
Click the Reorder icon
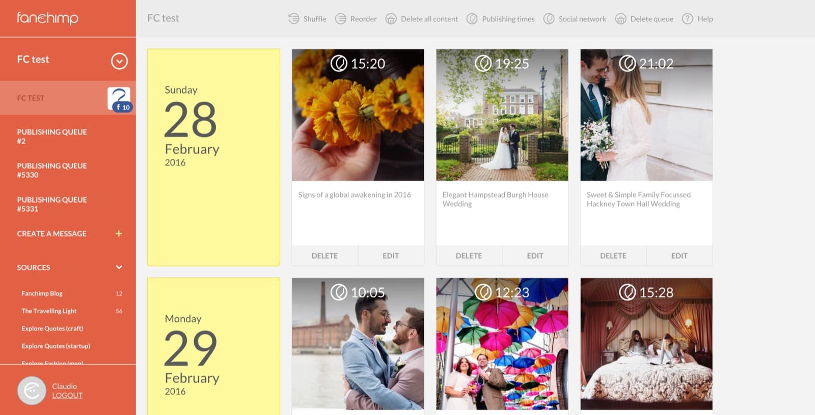tap(341, 19)
